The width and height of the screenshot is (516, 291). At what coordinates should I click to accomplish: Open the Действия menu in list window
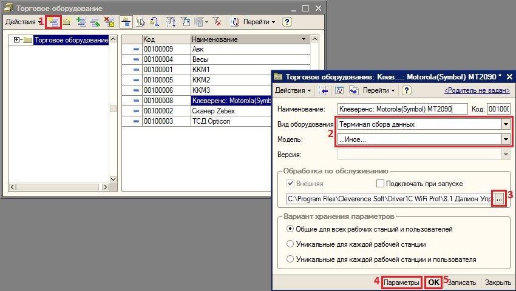24,22
